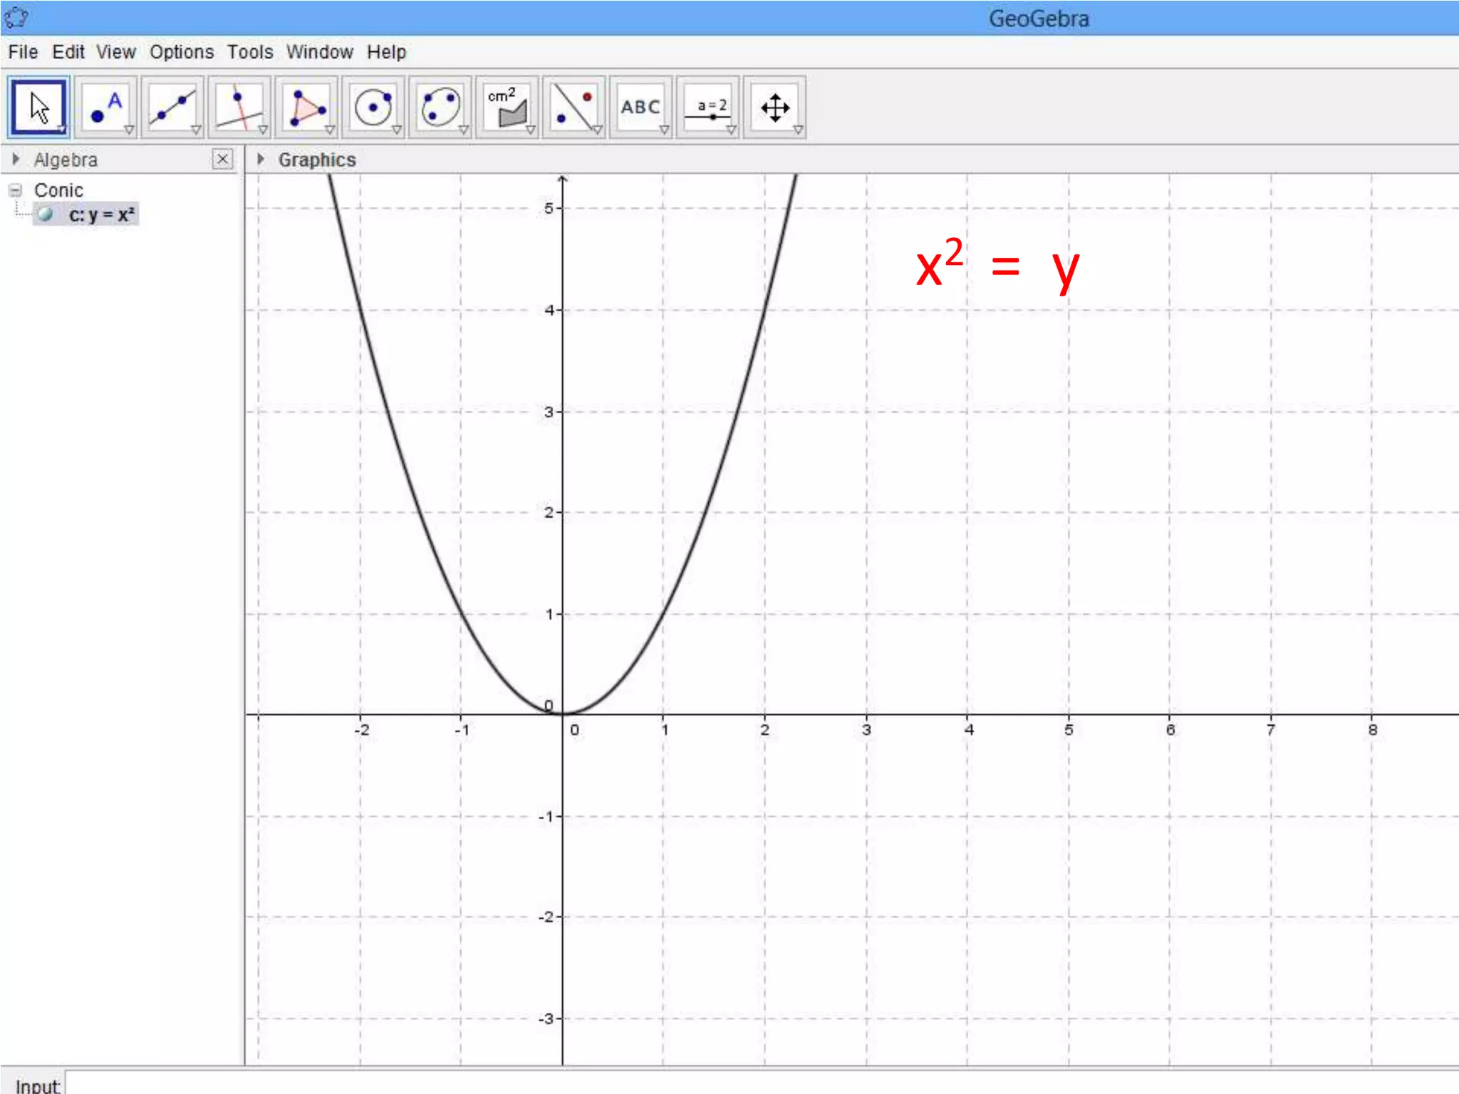1459x1094 pixels.
Task: Choose the Line through Two Points tool
Action: coord(172,107)
